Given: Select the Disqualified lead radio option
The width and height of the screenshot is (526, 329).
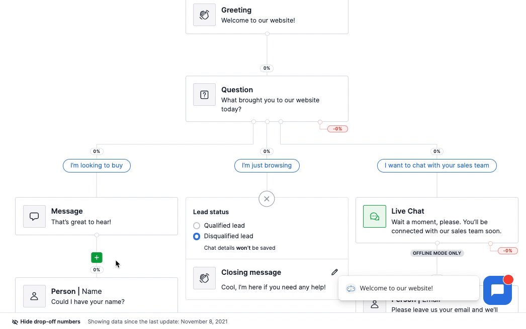Looking at the screenshot, I should 197,236.
